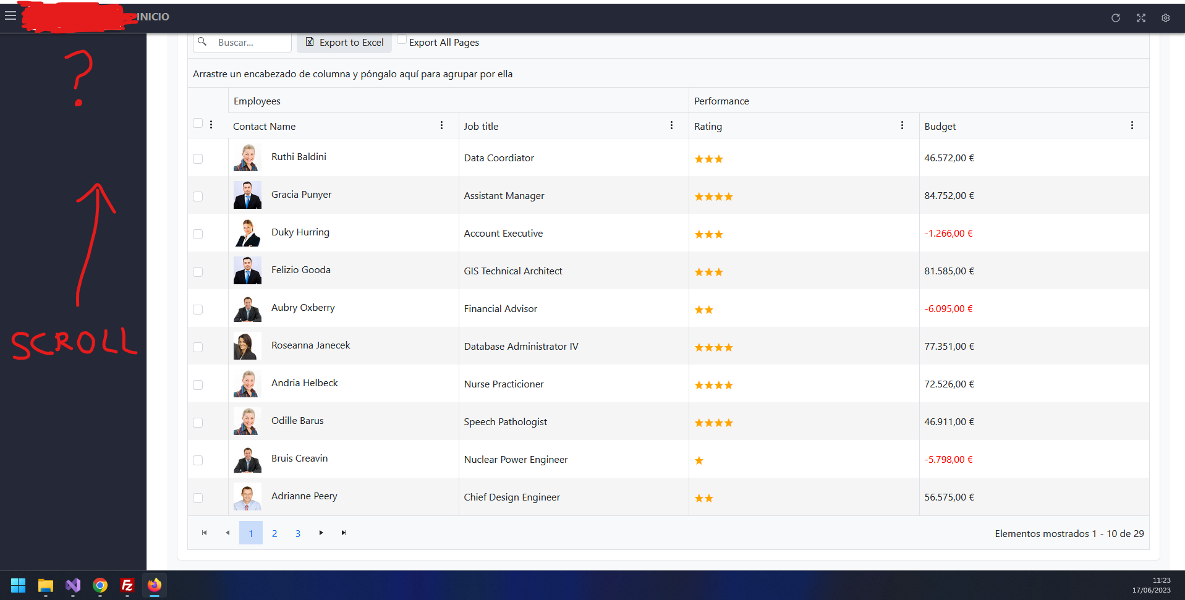Open the Budget column menu

(1132, 125)
